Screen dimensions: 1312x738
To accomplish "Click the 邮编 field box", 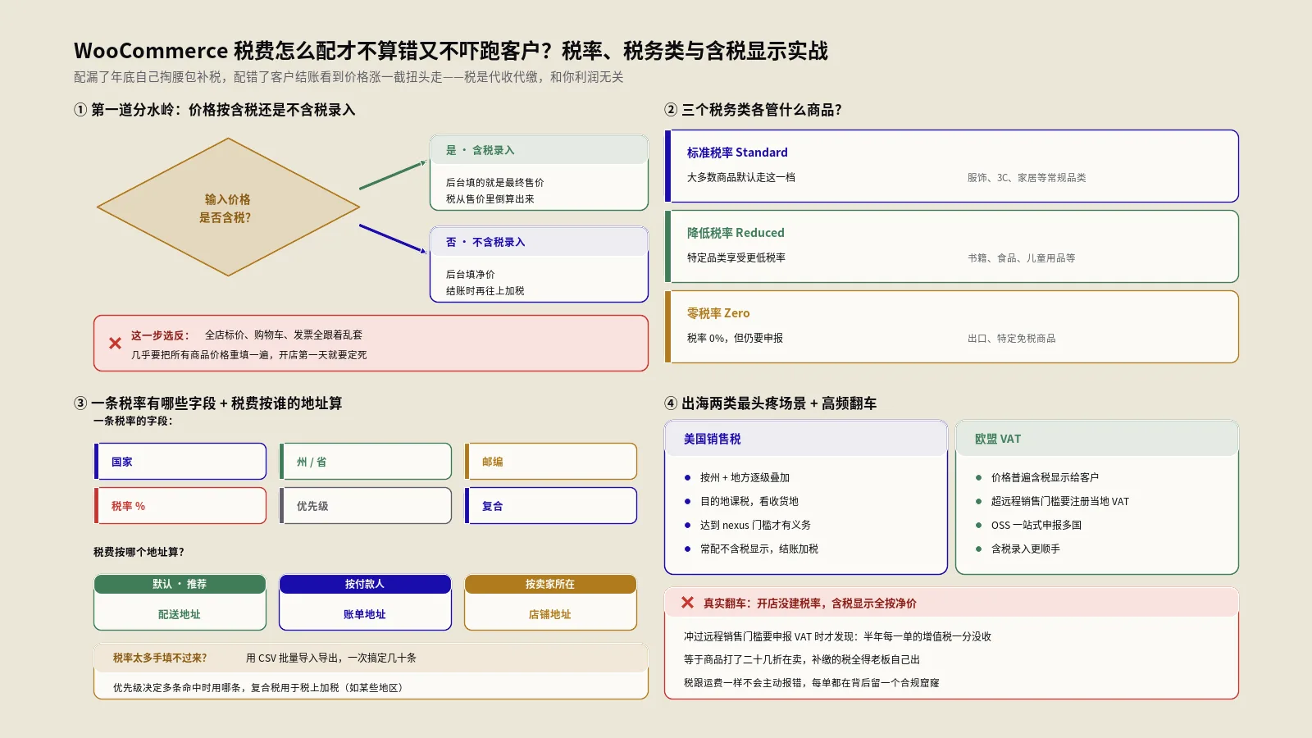I will click(x=551, y=462).
